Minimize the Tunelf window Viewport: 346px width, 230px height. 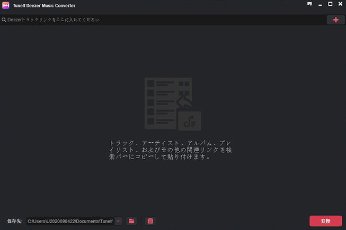[320, 4]
